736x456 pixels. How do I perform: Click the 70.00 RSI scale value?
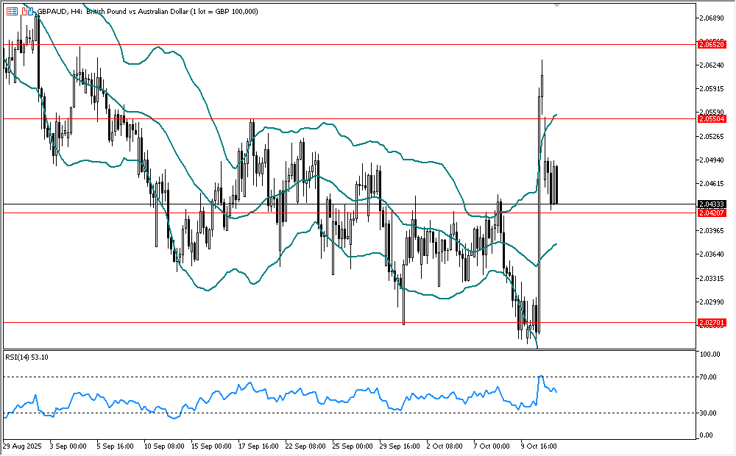point(708,377)
